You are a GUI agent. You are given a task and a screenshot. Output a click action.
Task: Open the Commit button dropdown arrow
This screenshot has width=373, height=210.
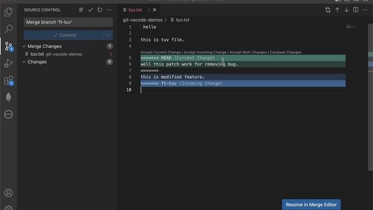click(x=108, y=35)
